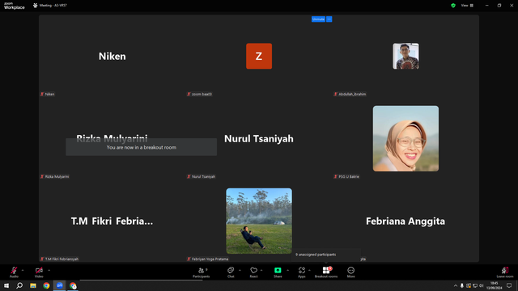Image resolution: width=518 pixels, height=291 pixels.
Task: Open Windows notification center
Action: pyautogui.click(x=509, y=285)
